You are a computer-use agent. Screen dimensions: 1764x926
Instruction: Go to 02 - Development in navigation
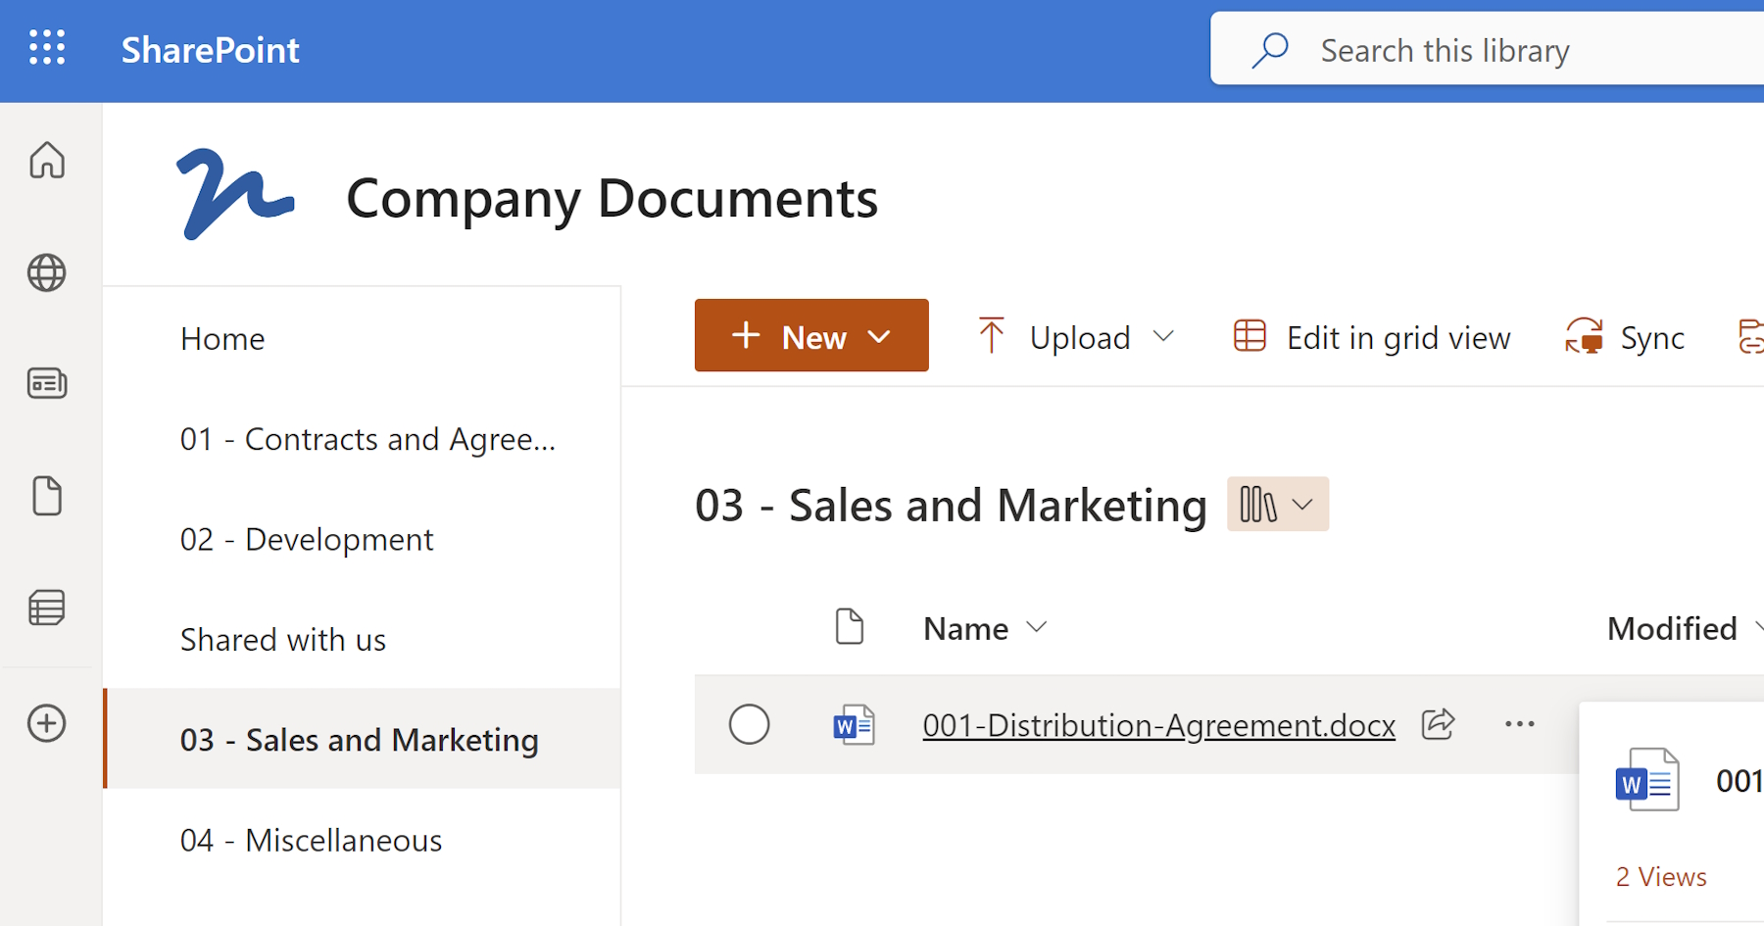point(307,539)
